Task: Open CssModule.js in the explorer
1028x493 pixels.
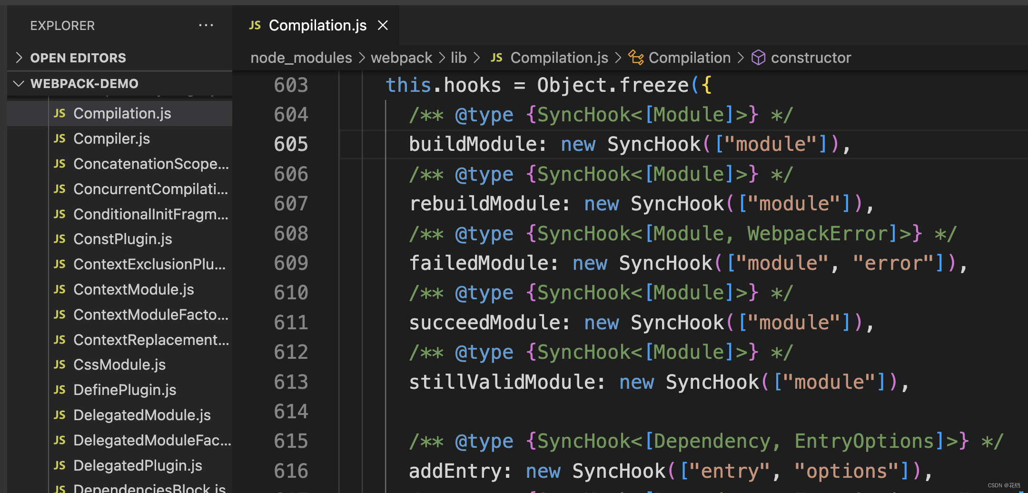Action: click(x=119, y=365)
